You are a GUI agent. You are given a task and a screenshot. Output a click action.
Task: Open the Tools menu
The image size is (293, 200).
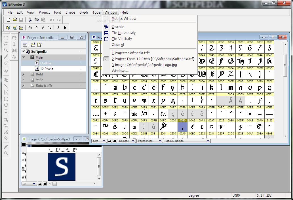96,12
